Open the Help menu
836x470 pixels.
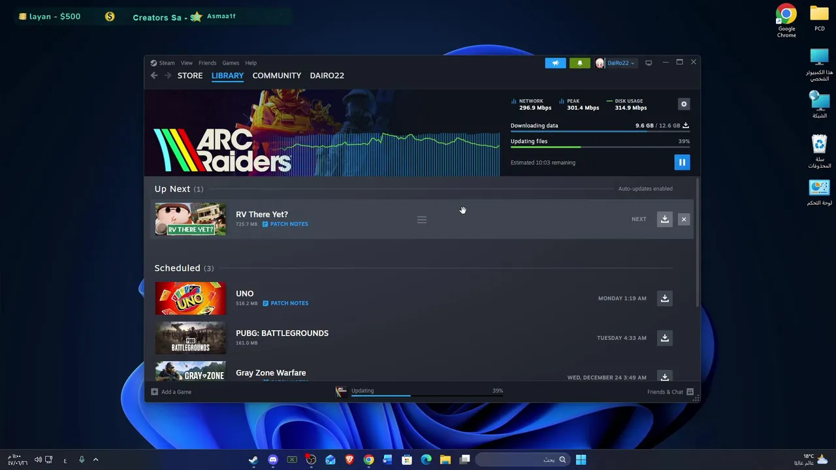click(x=251, y=63)
